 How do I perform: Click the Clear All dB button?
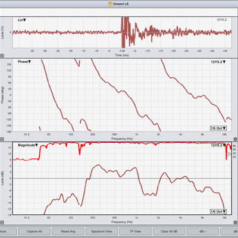click(x=169, y=231)
